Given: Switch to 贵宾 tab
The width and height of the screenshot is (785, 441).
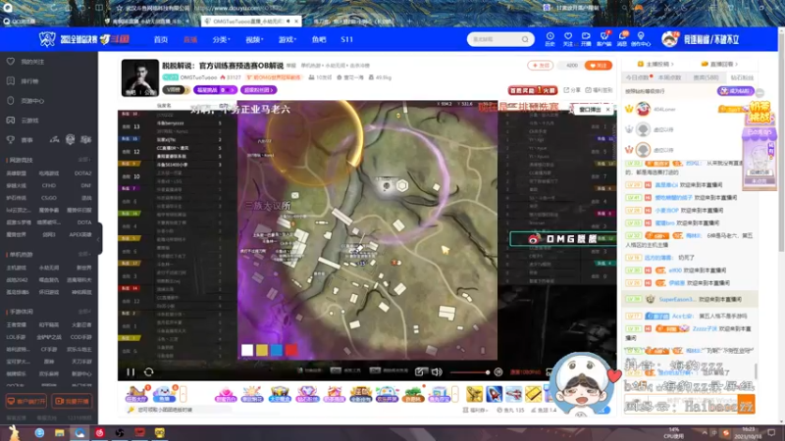Looking at the screenshot, I should point(706,77).
